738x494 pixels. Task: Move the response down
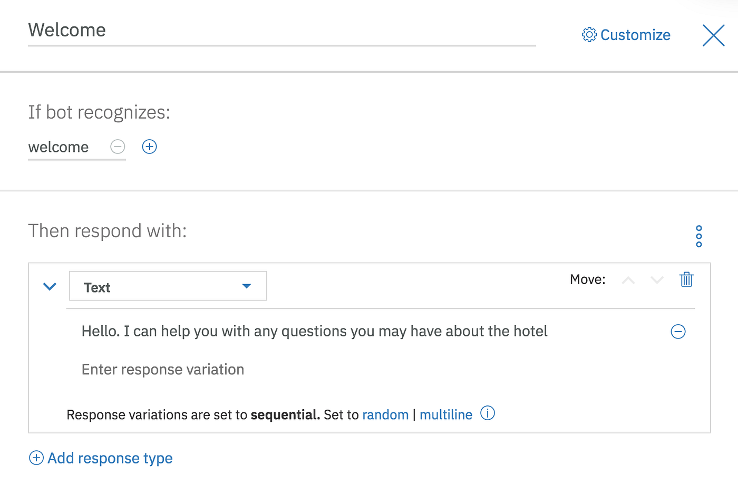[x=657, y=280]
